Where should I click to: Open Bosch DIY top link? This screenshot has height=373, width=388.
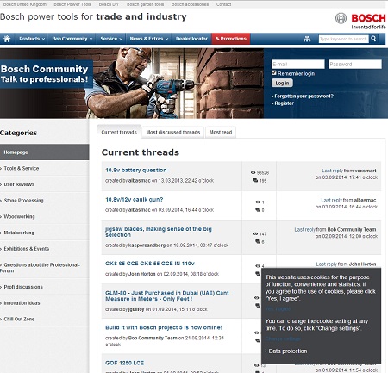pos(109,4)
